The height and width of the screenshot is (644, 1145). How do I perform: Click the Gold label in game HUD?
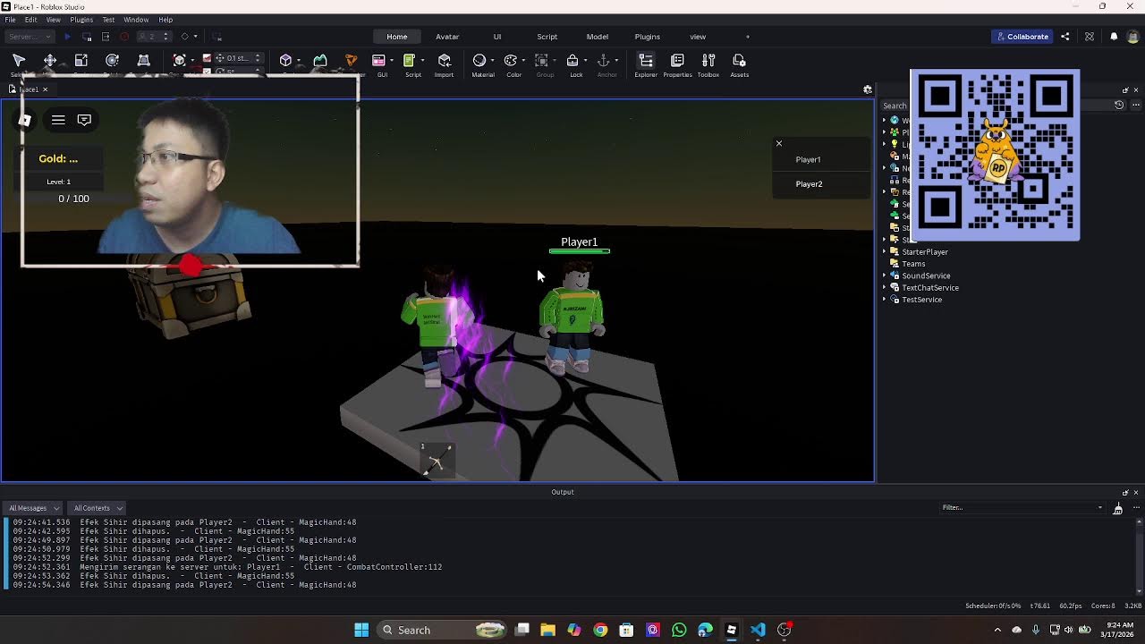coord(58,158)
